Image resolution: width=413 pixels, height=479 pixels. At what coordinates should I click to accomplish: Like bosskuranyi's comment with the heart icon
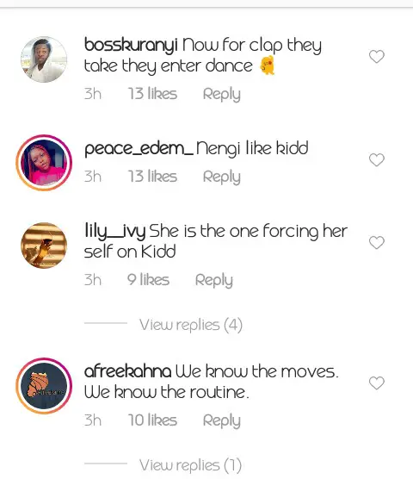(x=377, y=57)
